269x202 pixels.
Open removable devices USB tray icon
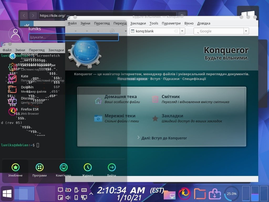(76, 190)
